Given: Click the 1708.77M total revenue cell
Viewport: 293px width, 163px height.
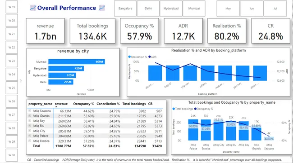Looking at the screenshot, I should pos(63,146).
